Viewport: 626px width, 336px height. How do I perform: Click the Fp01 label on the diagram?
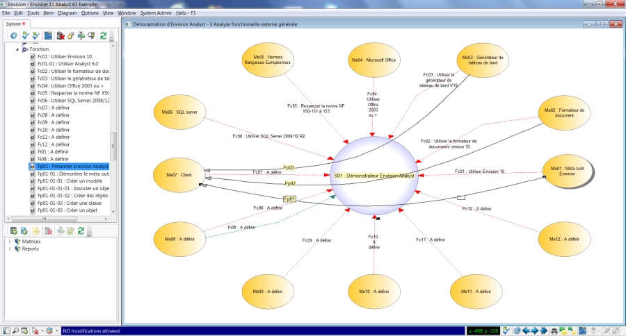290,199
